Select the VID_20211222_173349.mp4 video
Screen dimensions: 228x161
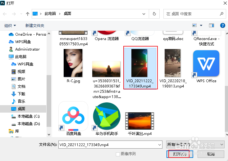(x=140, y=68)
